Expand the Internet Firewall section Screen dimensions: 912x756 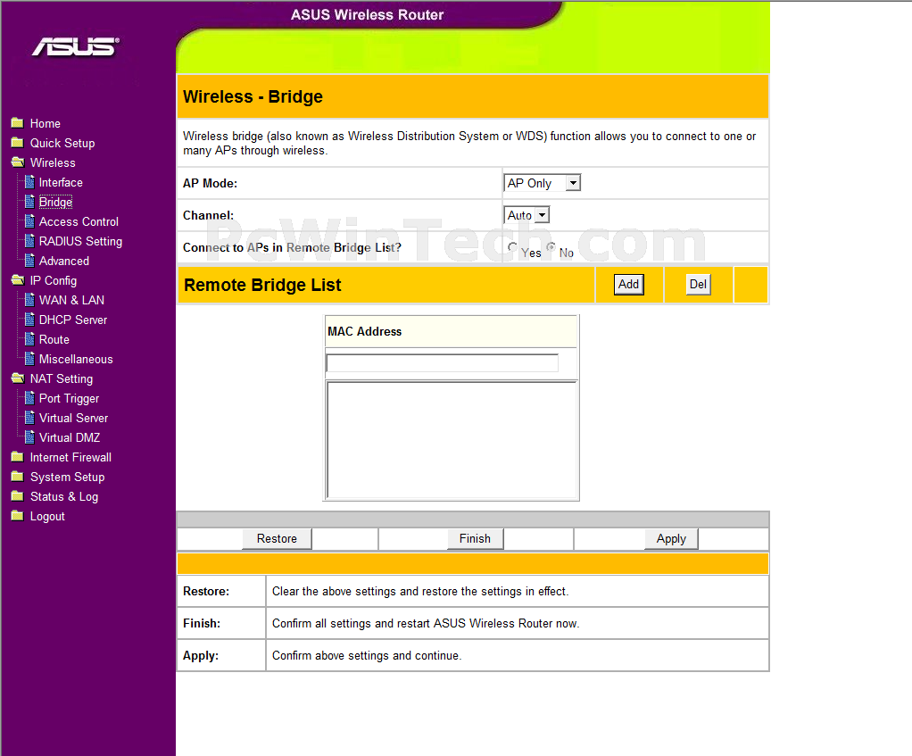point(70,458)
